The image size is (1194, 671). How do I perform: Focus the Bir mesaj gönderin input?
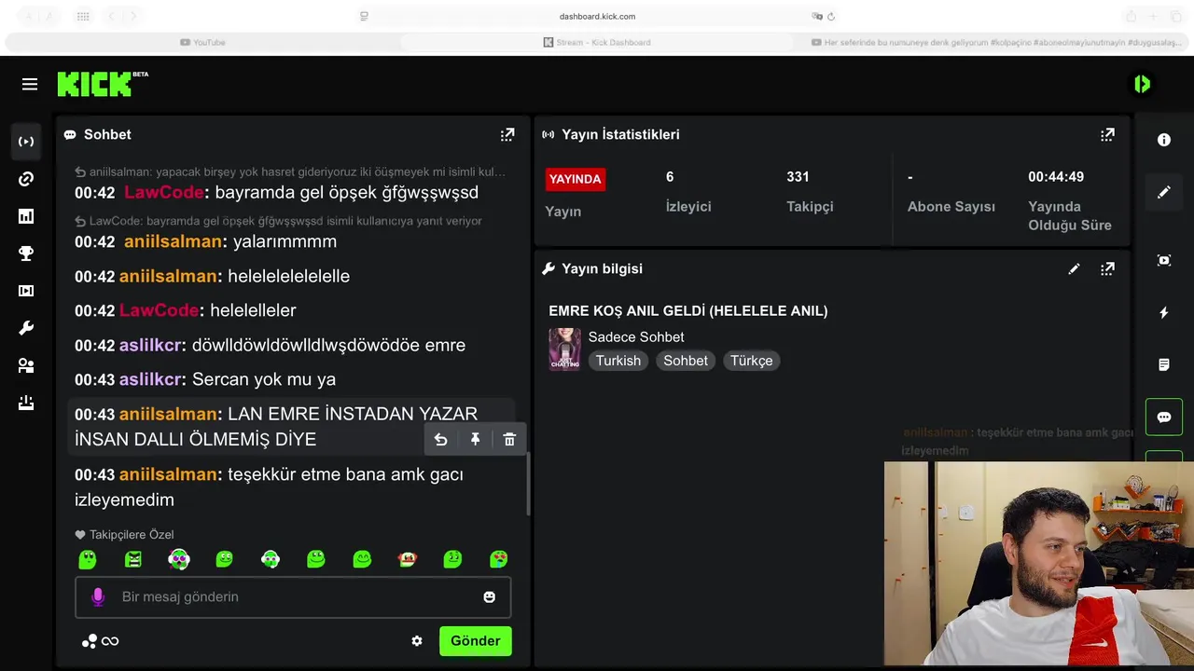(x=293, y=596)
